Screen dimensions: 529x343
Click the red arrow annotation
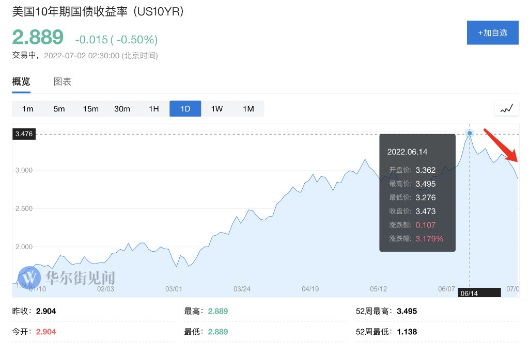503,145
